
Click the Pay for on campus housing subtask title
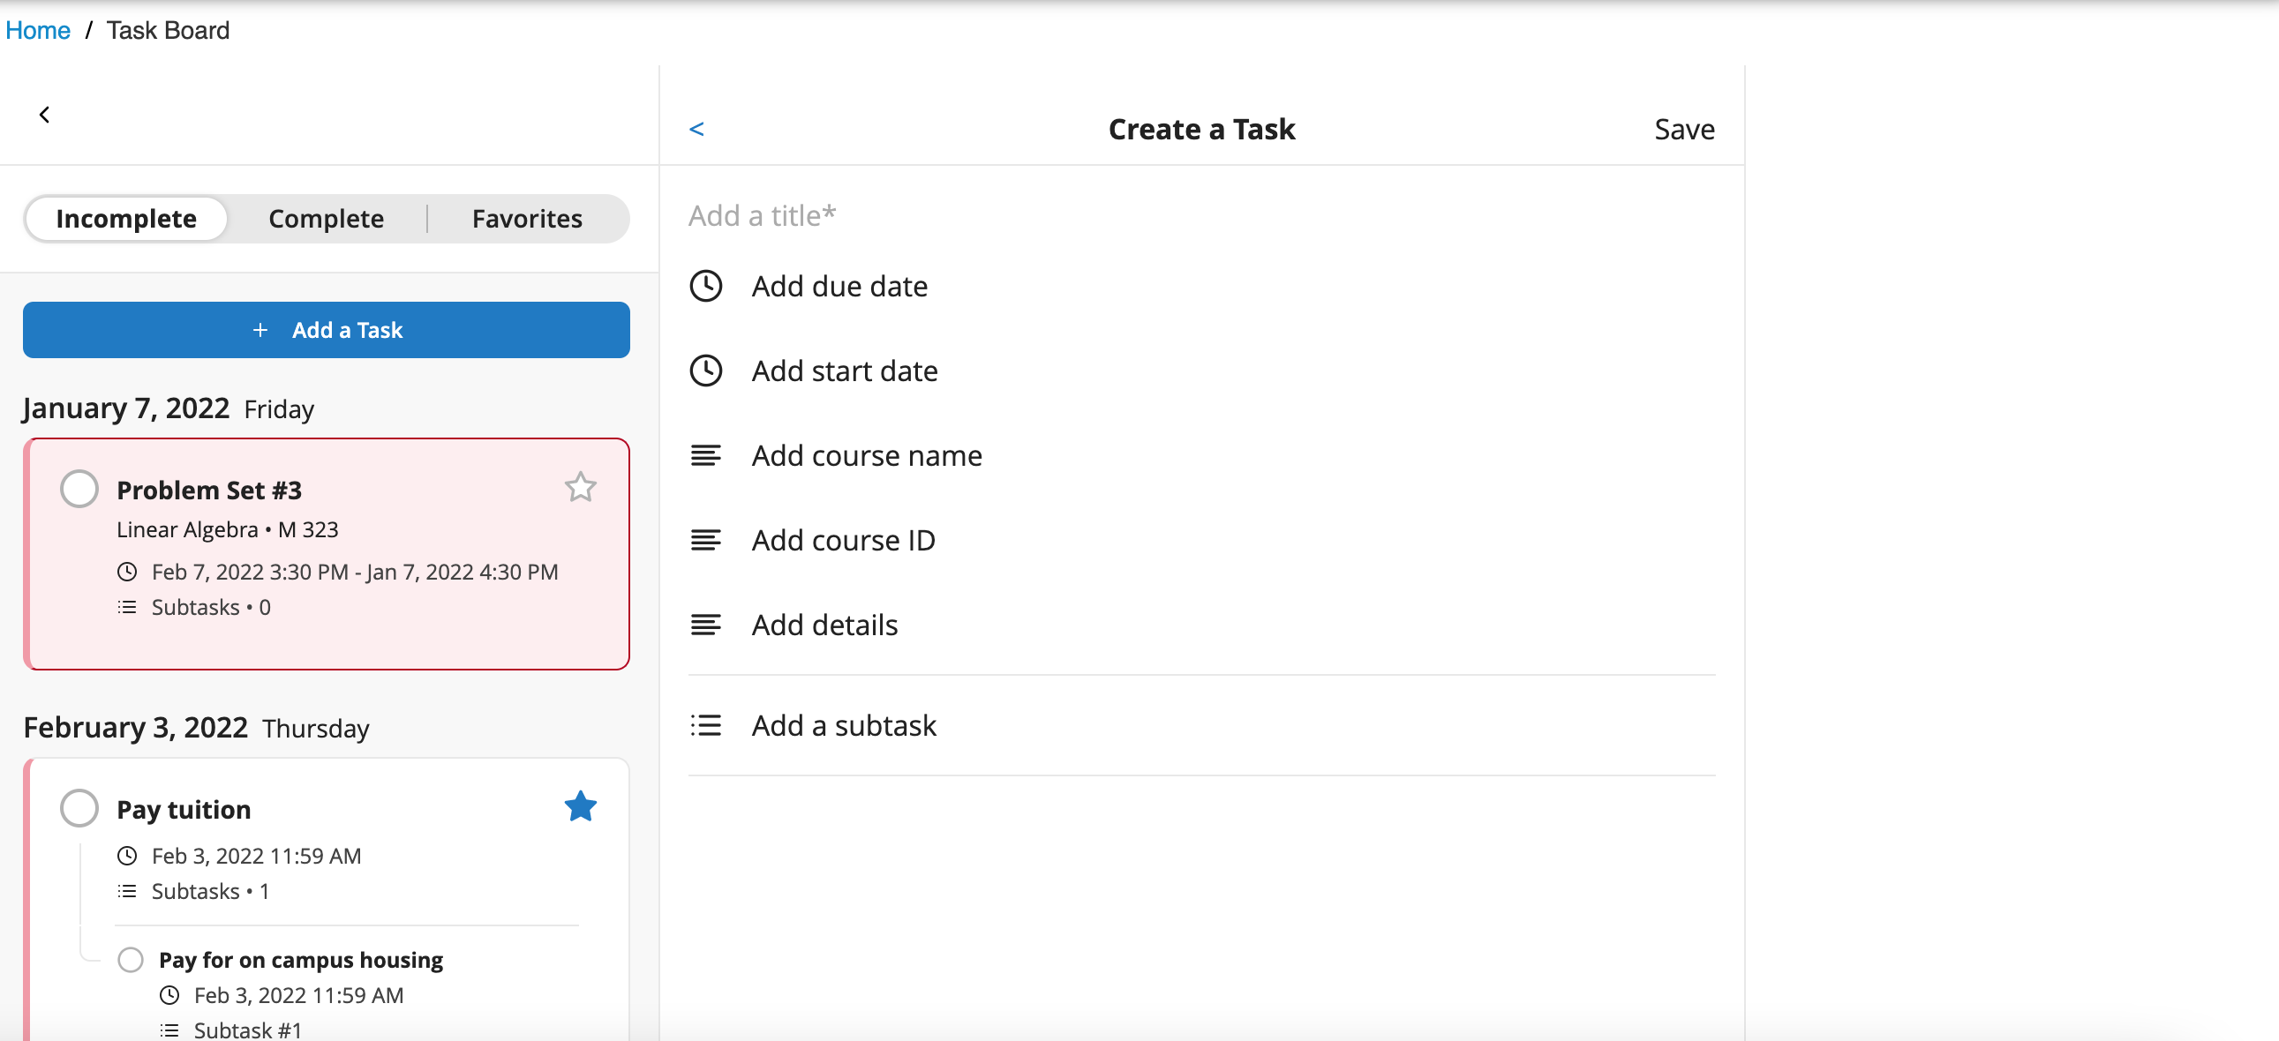(301, 960)
